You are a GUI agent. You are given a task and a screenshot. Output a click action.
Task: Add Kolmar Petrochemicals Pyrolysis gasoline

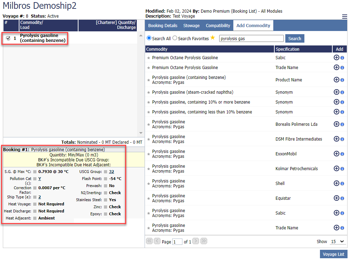336,169
